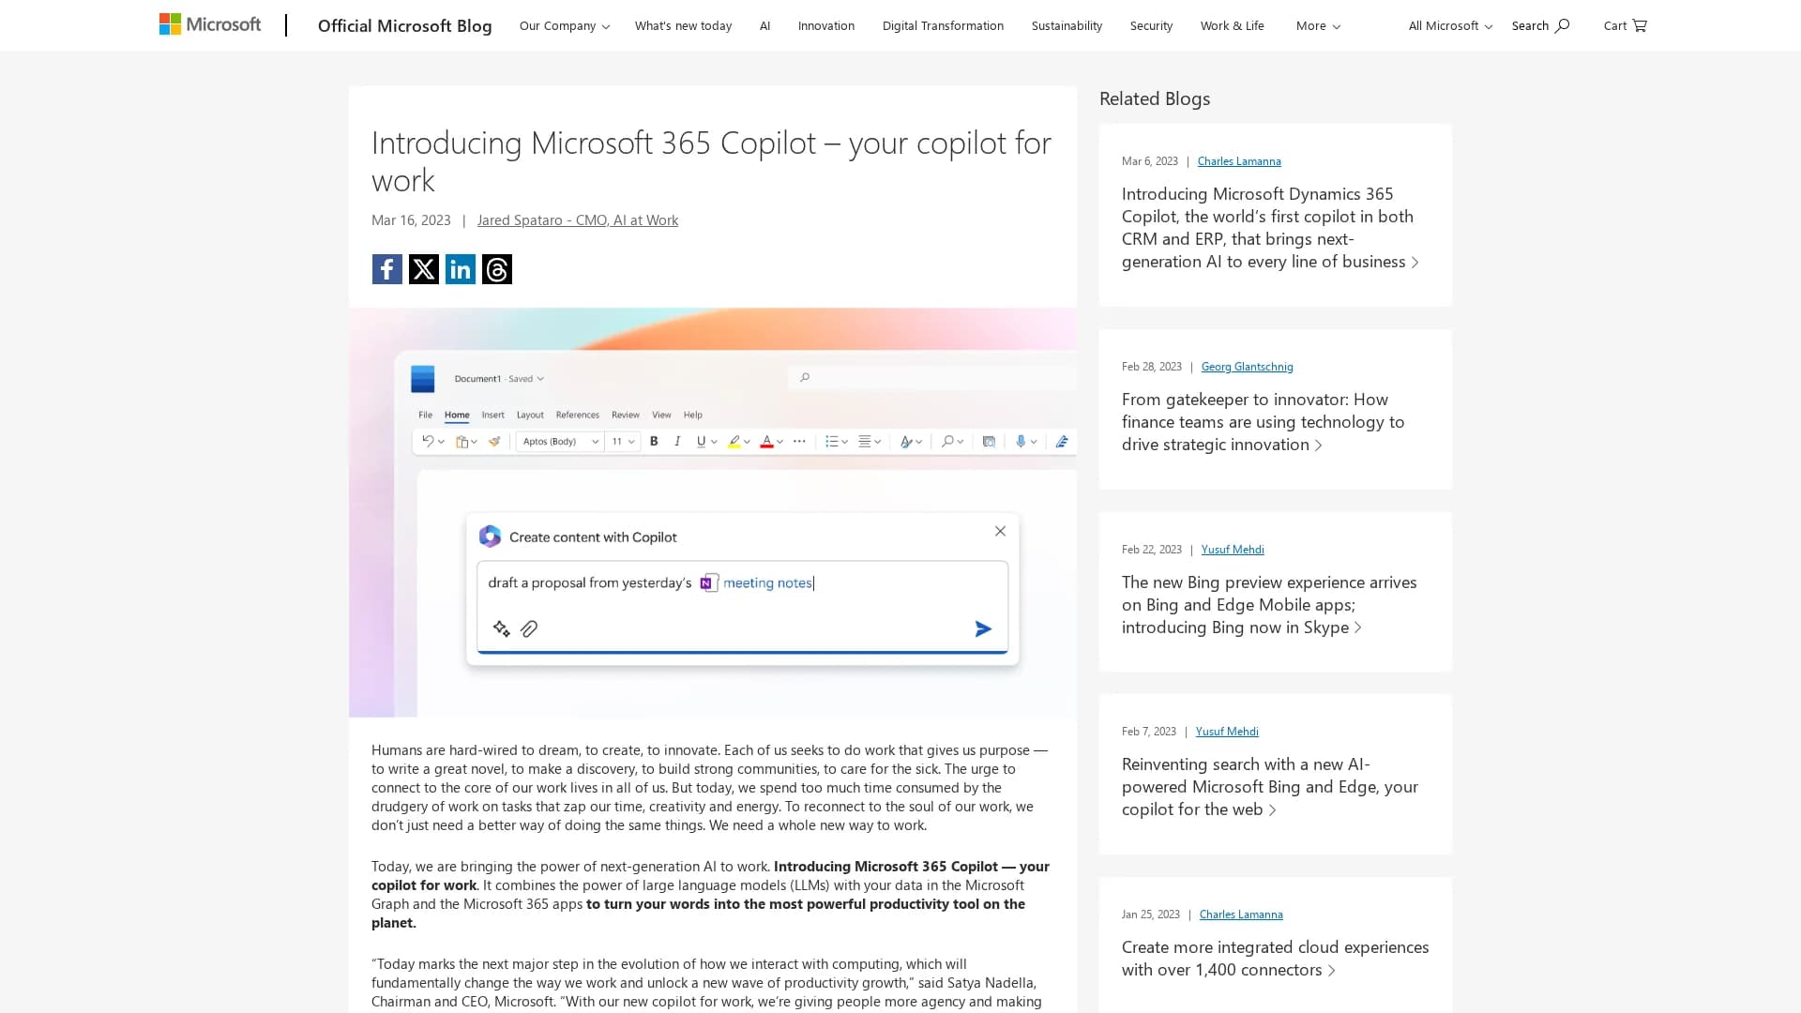Viewport: 1801px width, 1013px height.
Task: Open the shopping Cart
Action: coord(1625,25)
